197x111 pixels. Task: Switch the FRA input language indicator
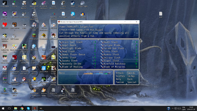(x=184, y=108)
